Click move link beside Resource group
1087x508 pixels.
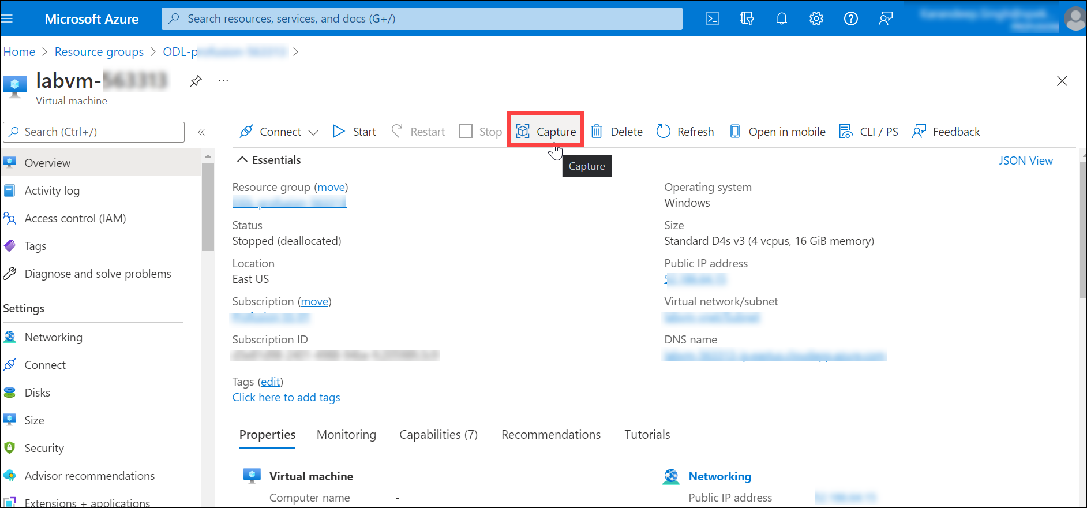pos(331,187)
